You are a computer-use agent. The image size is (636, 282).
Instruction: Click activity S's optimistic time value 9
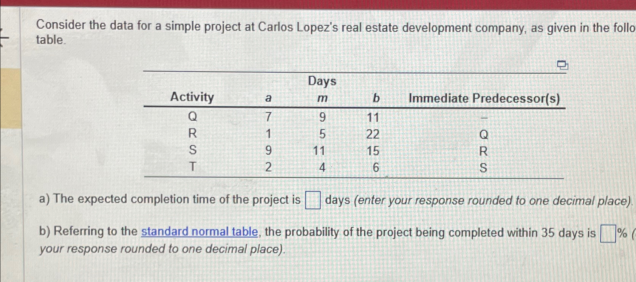click(268, 151)
